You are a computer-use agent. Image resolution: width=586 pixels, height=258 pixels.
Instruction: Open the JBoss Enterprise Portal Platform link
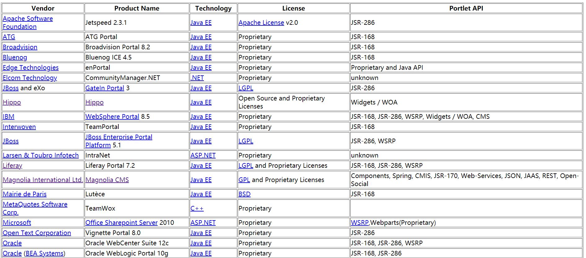point(119,141)
